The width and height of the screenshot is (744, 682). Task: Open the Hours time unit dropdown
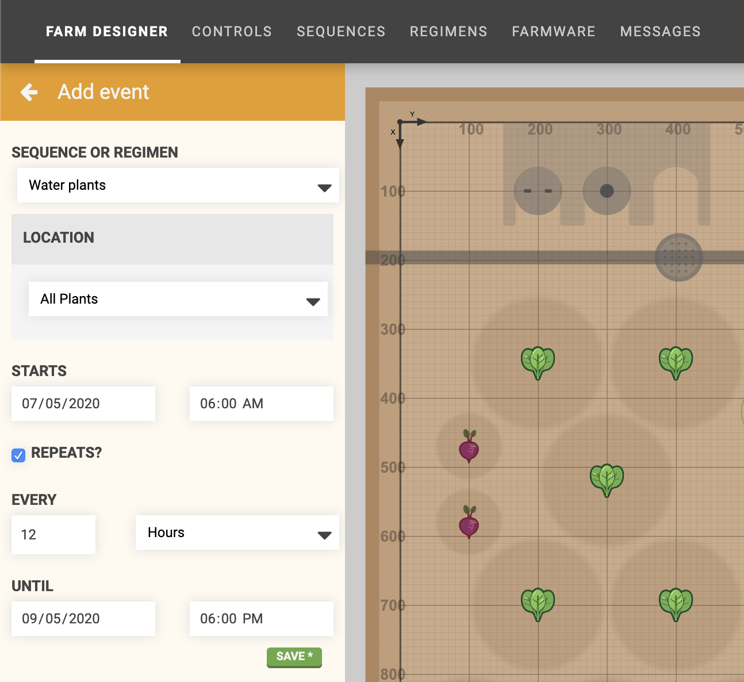coord(237,532)
